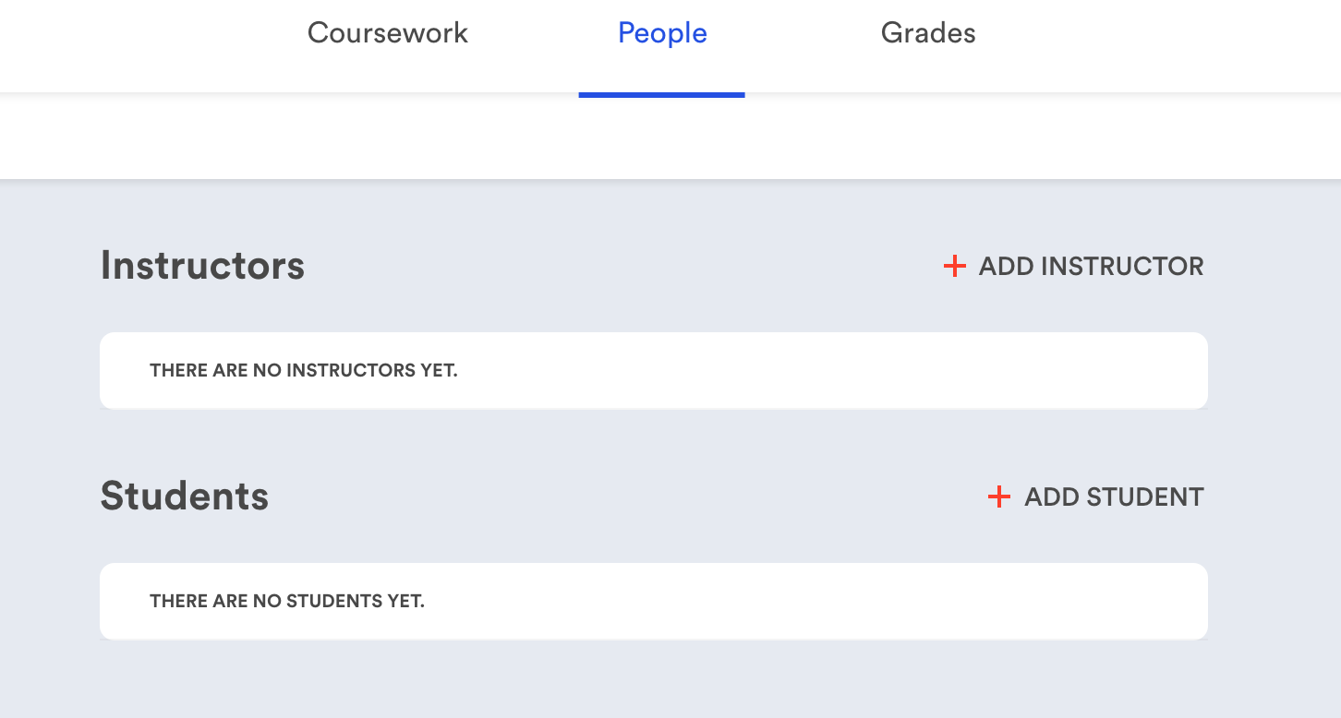1341x718 pixels.
Task: Select the People tab
Action: (x=662, y=33)
